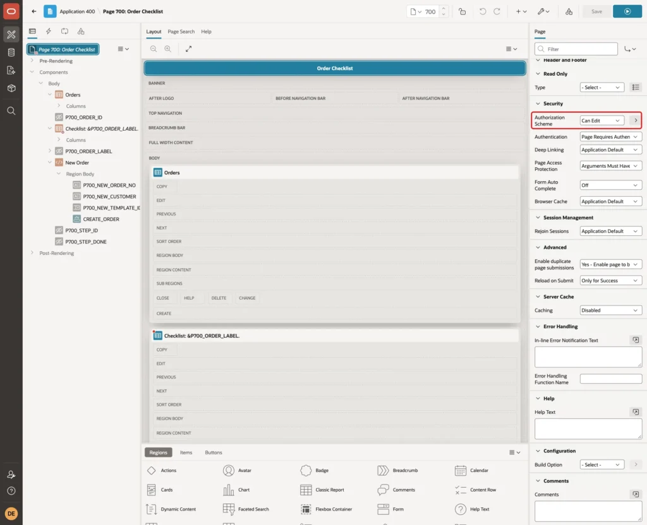Viewport: 647px width, 525px height.
Task: Go back with the left arrow icon
Action: (x=34, y=11)
